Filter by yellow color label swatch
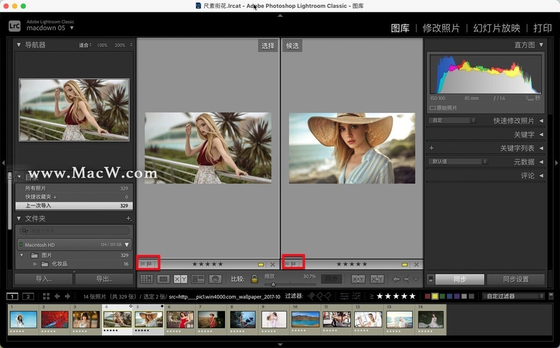The image size is (560, 348). pyautogui.click(x=435, y=297)
